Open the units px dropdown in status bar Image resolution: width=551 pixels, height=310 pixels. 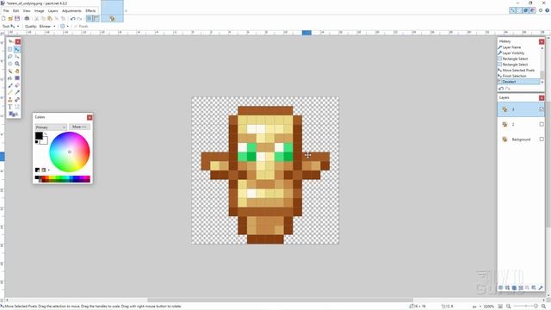[x=477, y=307]
